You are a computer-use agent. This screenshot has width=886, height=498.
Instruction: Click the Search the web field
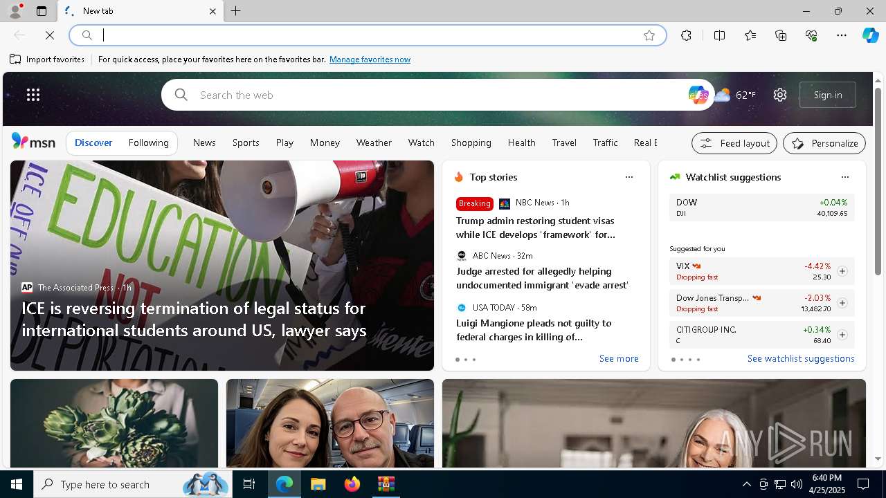coord(436,95)
